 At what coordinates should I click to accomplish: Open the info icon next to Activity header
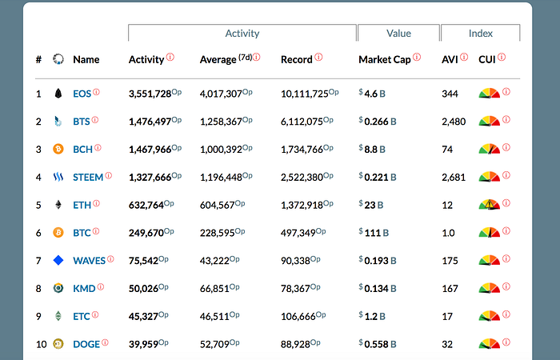(170, 57)
